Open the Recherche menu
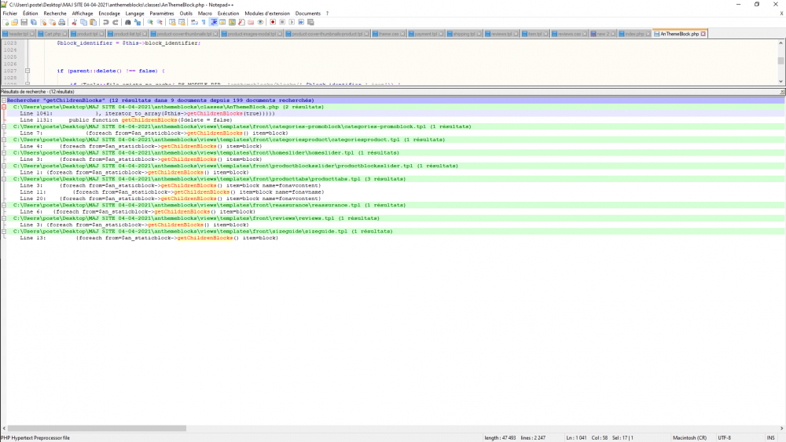 [x=55, y=13]
